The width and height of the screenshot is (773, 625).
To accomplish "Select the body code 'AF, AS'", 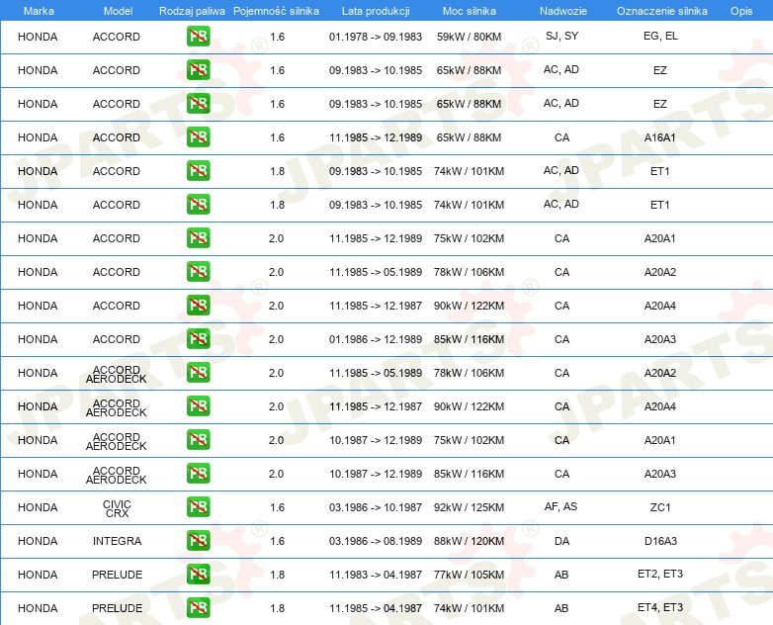I will click(x=561, y=506).
